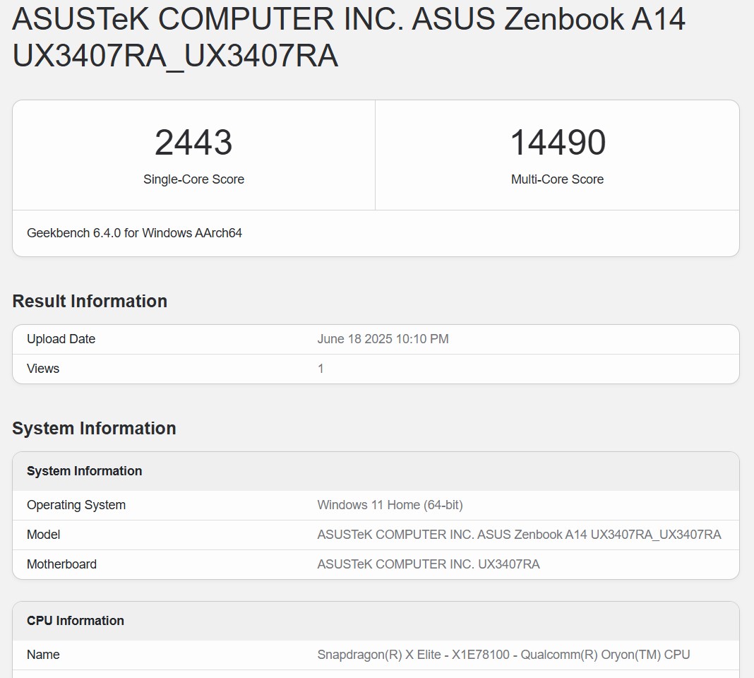Click the CPU Information table header

click(x=76, y=621)
